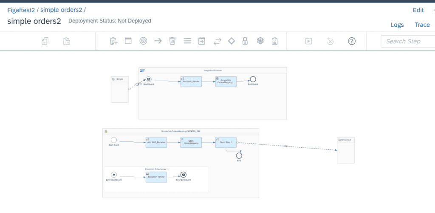Select the Exception handler step

tap(156, 177)
